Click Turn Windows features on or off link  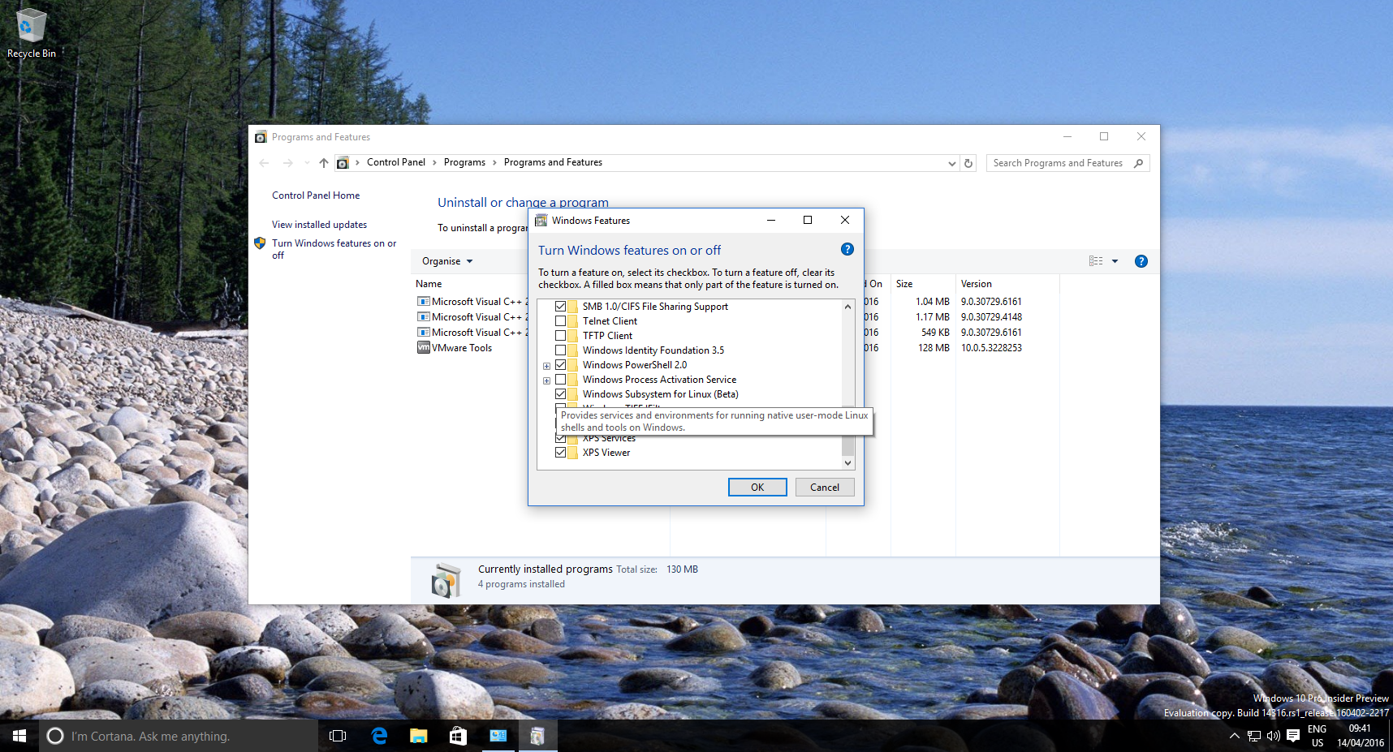(x=334, y=249)
